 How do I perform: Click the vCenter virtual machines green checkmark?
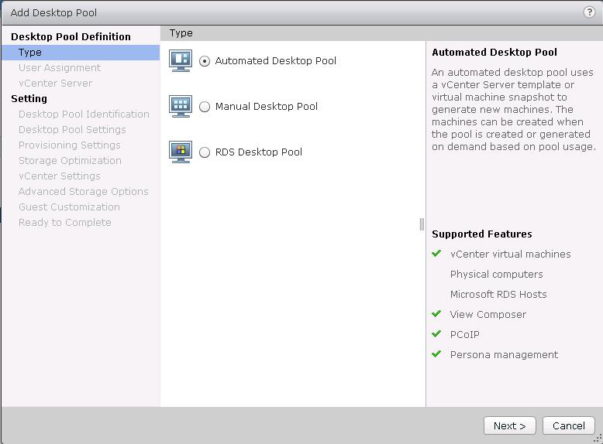[x=437, y=254]
